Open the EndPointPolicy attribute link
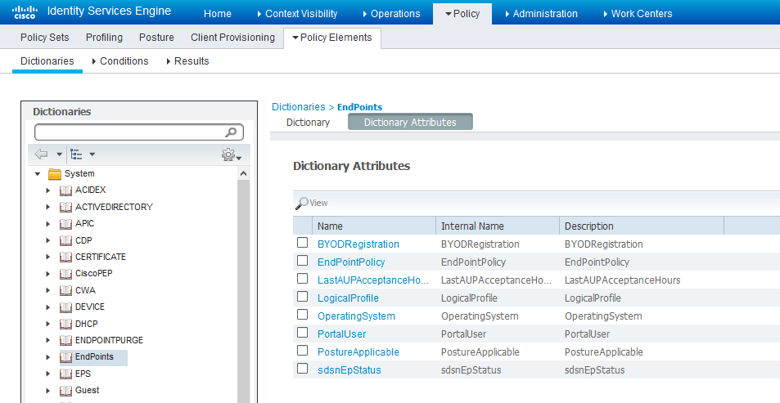This screenshot has width=780, height=403. pos(350,262)
